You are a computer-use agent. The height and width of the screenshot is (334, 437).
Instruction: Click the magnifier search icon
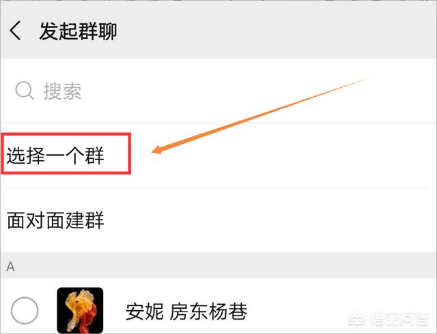click(x=25, y=91)
